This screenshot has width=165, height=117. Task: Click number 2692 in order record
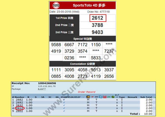pos(19,102)
